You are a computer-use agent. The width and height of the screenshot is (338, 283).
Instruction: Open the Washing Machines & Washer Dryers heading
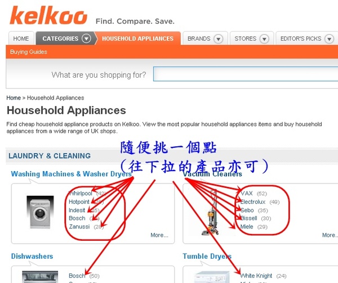(71, 174)
